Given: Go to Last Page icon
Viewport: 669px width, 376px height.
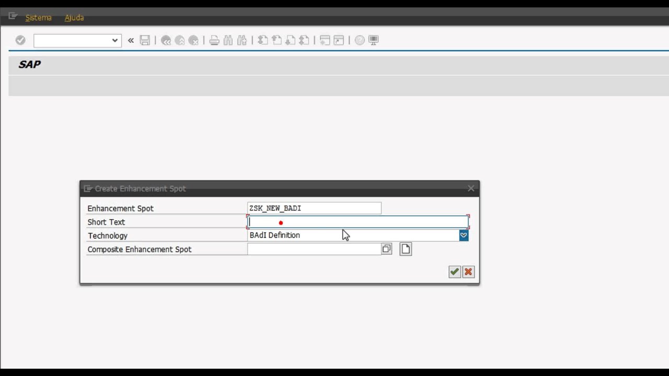Looking at the screenshot, I should 304,40.
